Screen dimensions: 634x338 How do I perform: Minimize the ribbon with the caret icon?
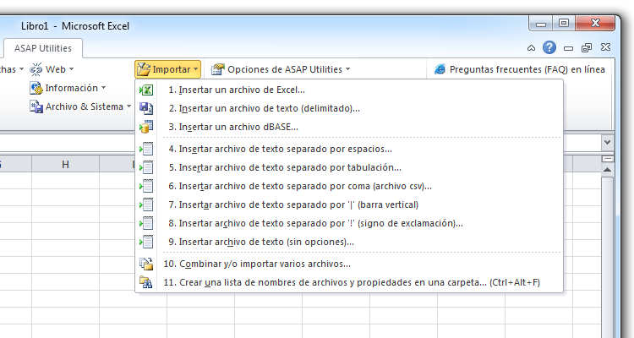(532, 48)
